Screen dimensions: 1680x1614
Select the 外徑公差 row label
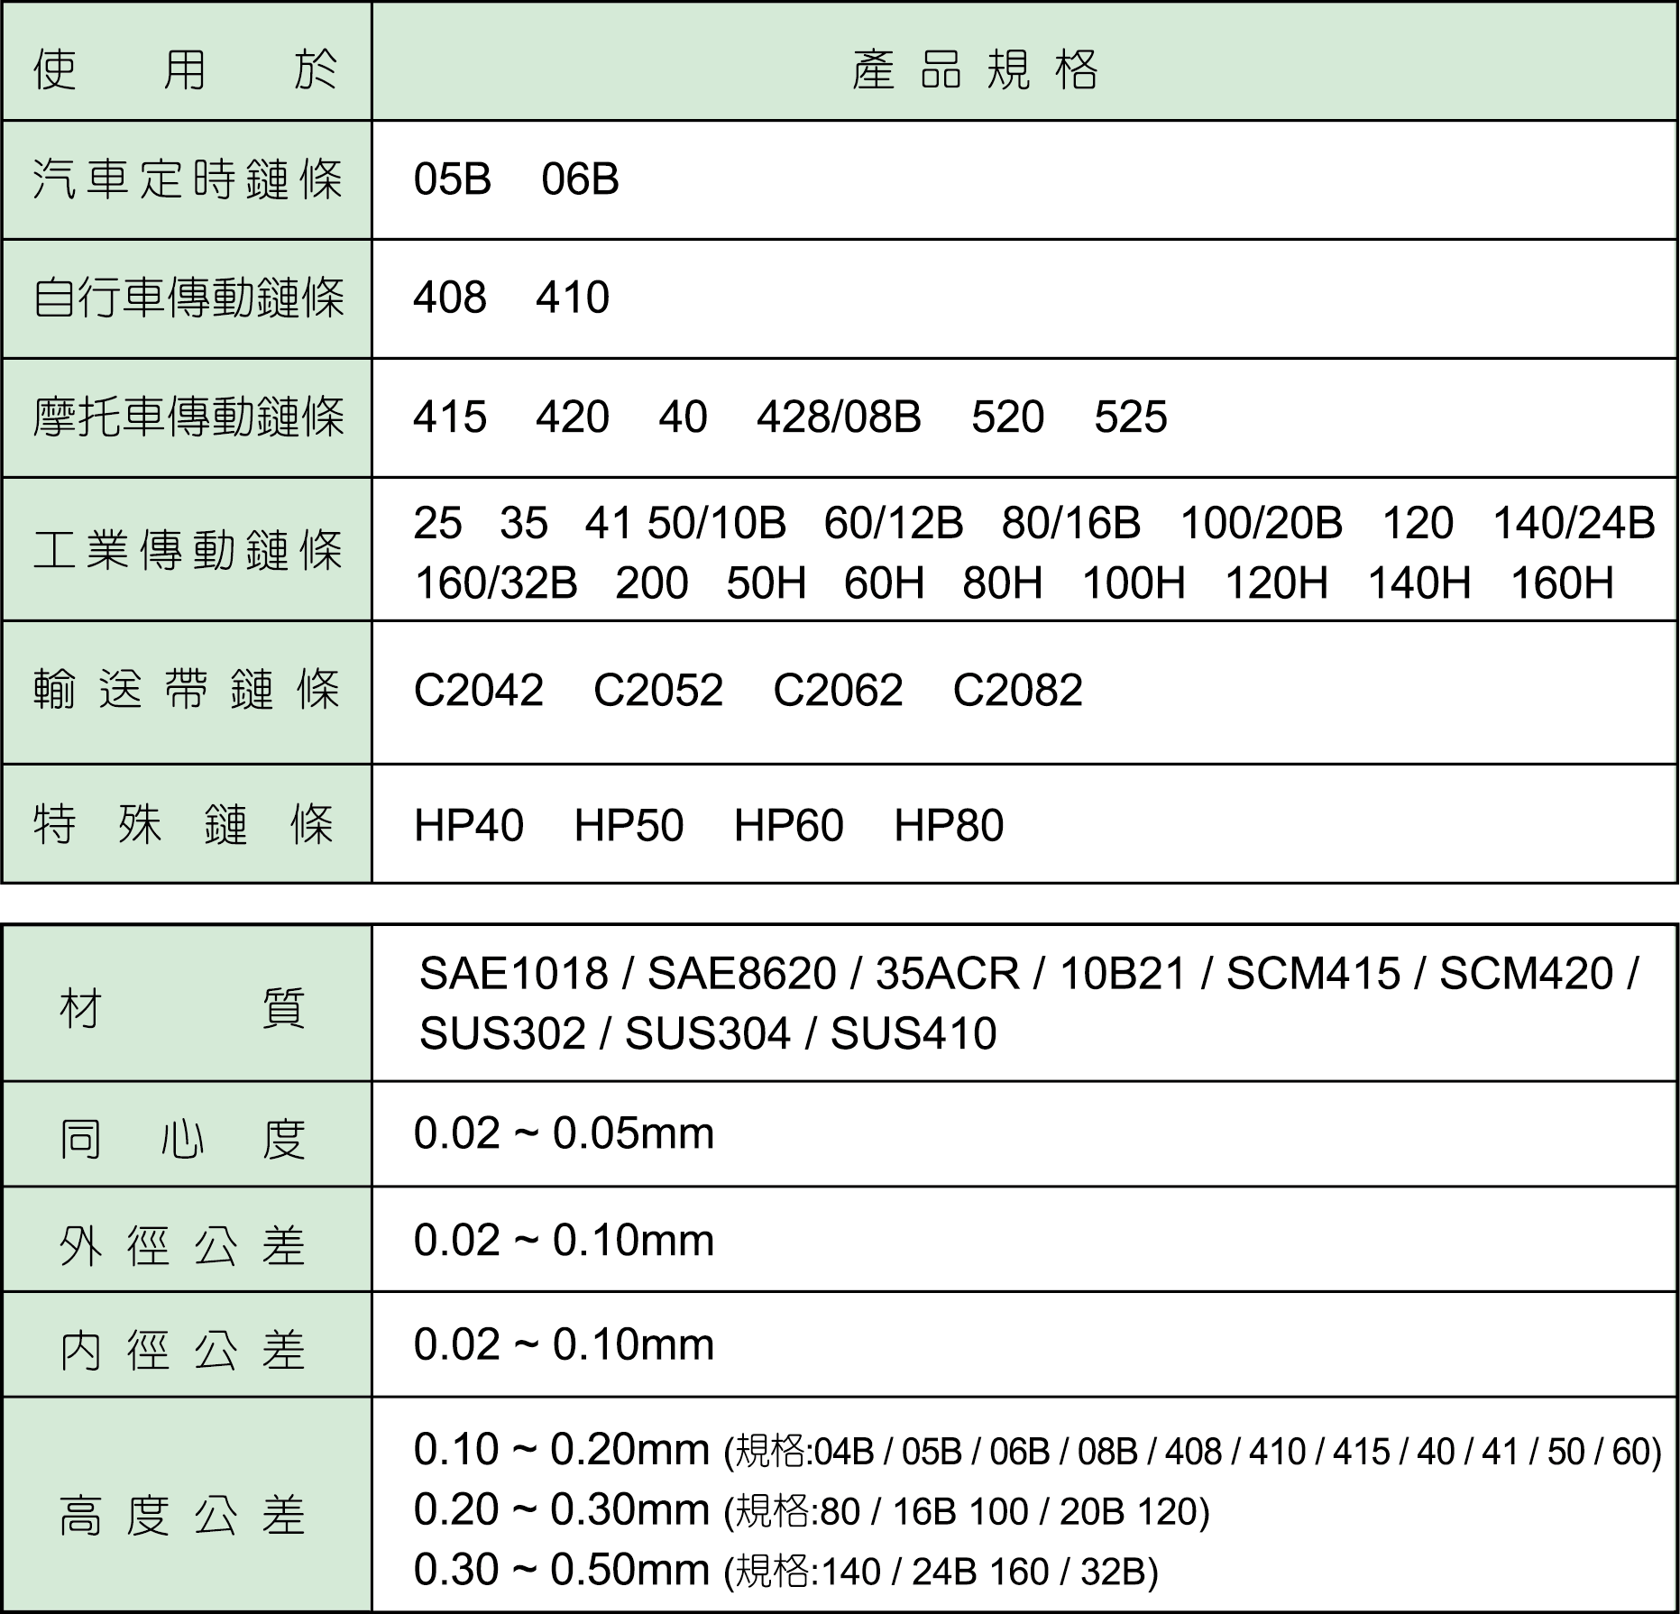pyautogui.click(x=183, y=1245)
